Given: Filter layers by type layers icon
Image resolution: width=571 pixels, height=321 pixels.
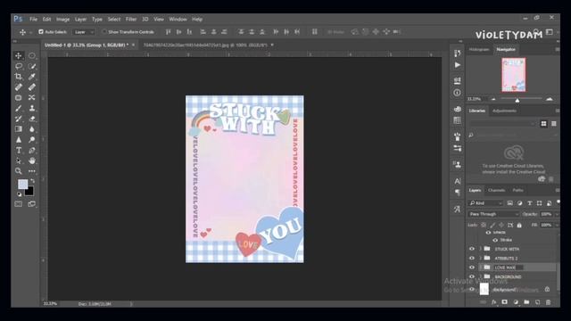Looking at the screenshot, I should tap(529, 203).
